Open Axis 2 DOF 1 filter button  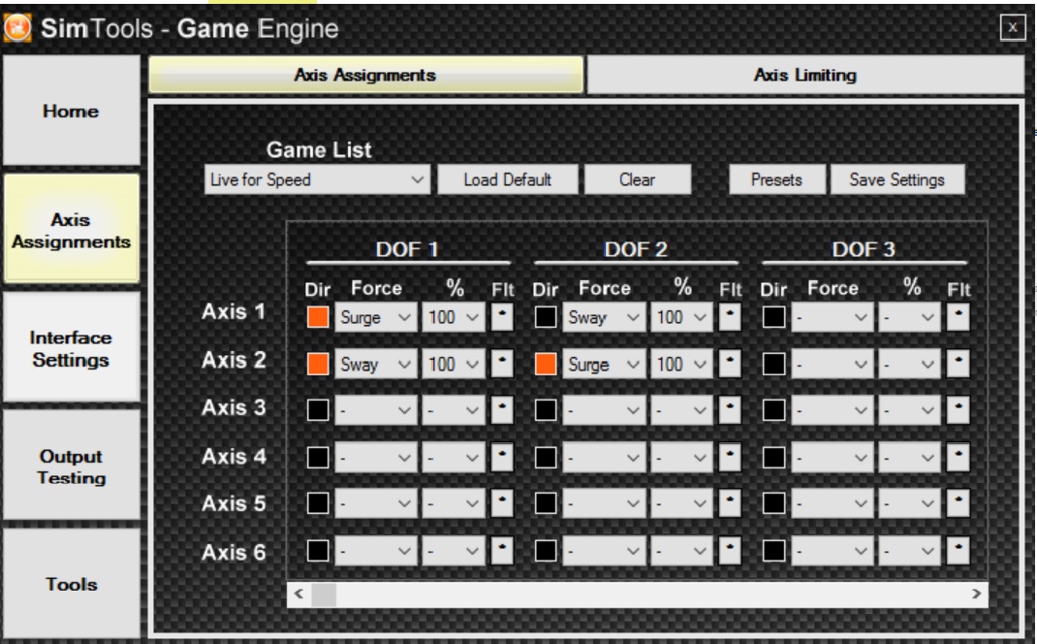502,364
